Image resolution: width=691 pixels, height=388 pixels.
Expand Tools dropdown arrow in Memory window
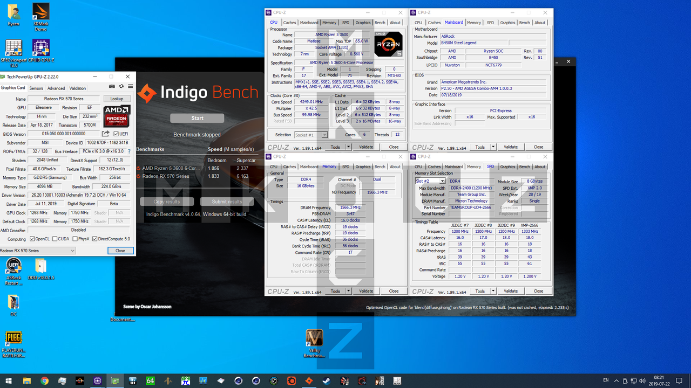pos(348,291)
